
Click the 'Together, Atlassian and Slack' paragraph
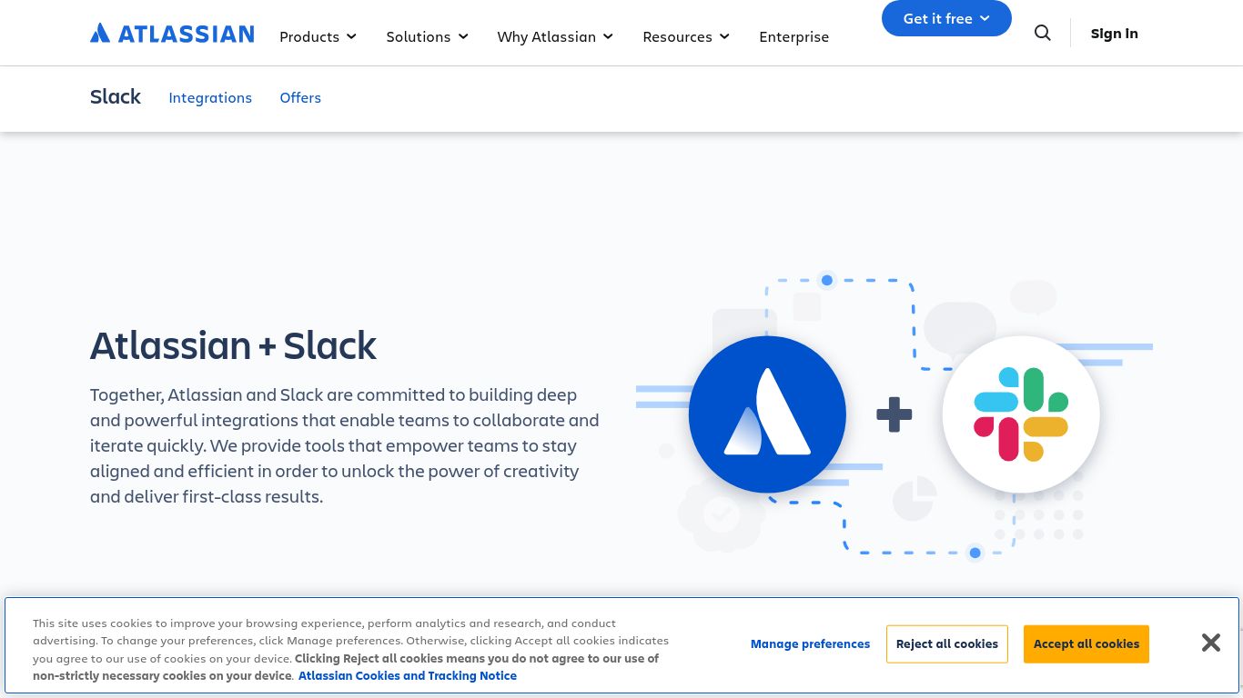[x=345, y=445]
